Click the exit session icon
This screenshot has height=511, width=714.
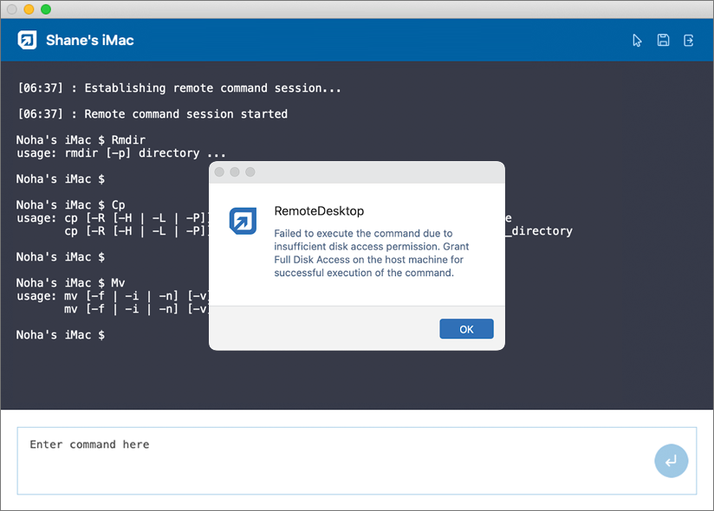point(689,41)
